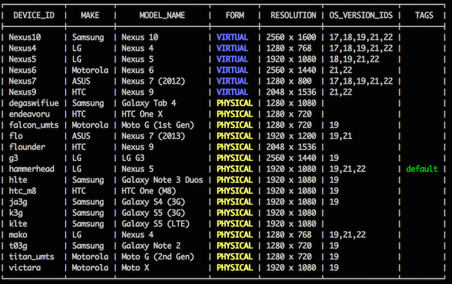Click model name Nexus 7 (2012)
Screen dimensions: 452x284
[153, 81]
